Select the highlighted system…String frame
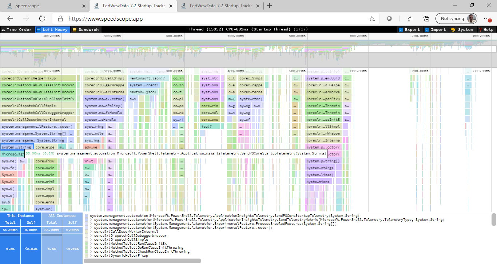This screenshot has width=497, height=264. [x=17, y=147]
